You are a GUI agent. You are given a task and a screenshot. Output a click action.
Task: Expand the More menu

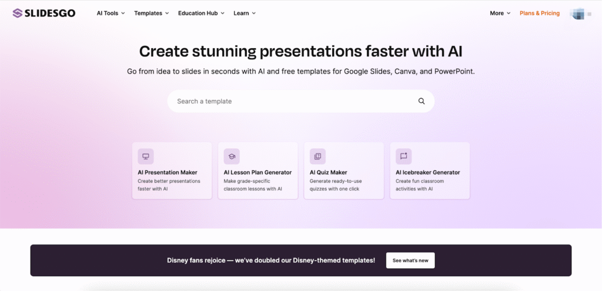(500, 13)
